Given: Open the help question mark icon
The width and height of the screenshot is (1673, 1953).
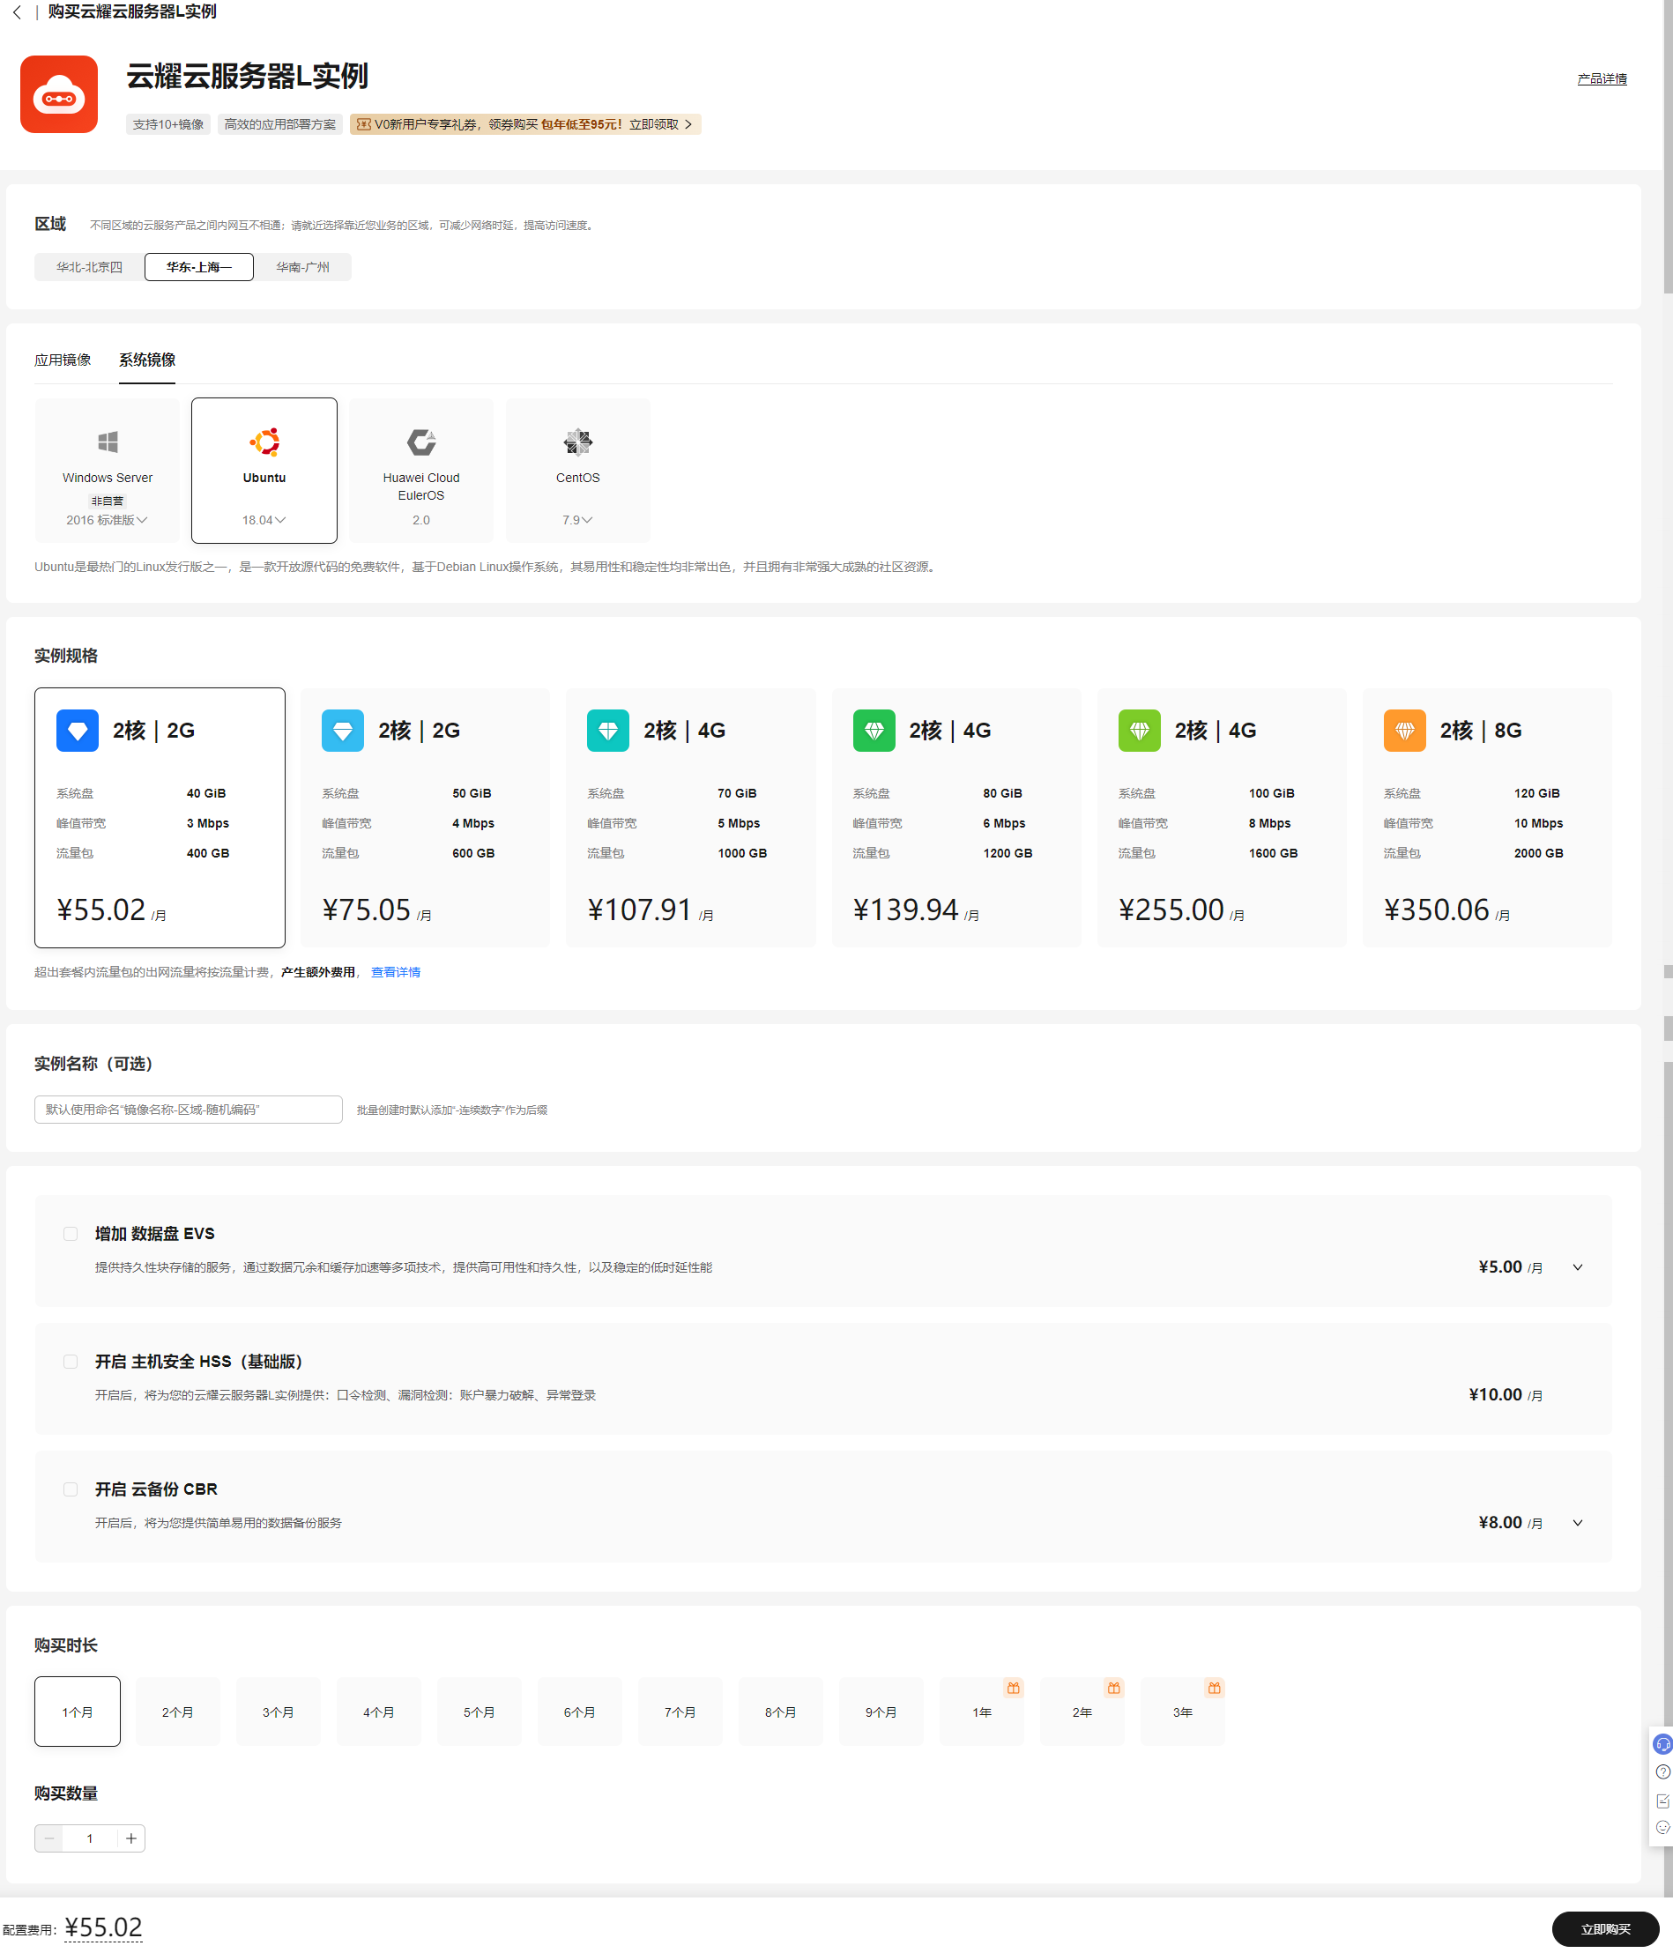Looking at the screenshot, I should (1662, 1772).
